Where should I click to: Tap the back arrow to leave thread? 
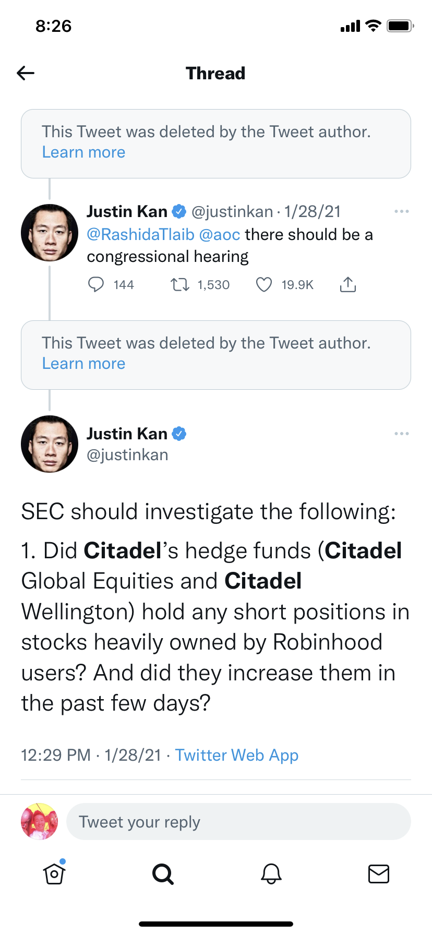point(26,73)
